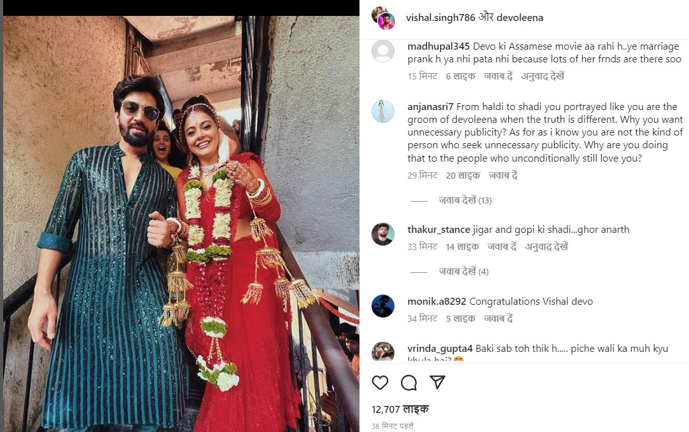Viewport: 689px width, 432px height.
Task: View 20 likes on anjanasri7's comment
Action: coord(463,176)
